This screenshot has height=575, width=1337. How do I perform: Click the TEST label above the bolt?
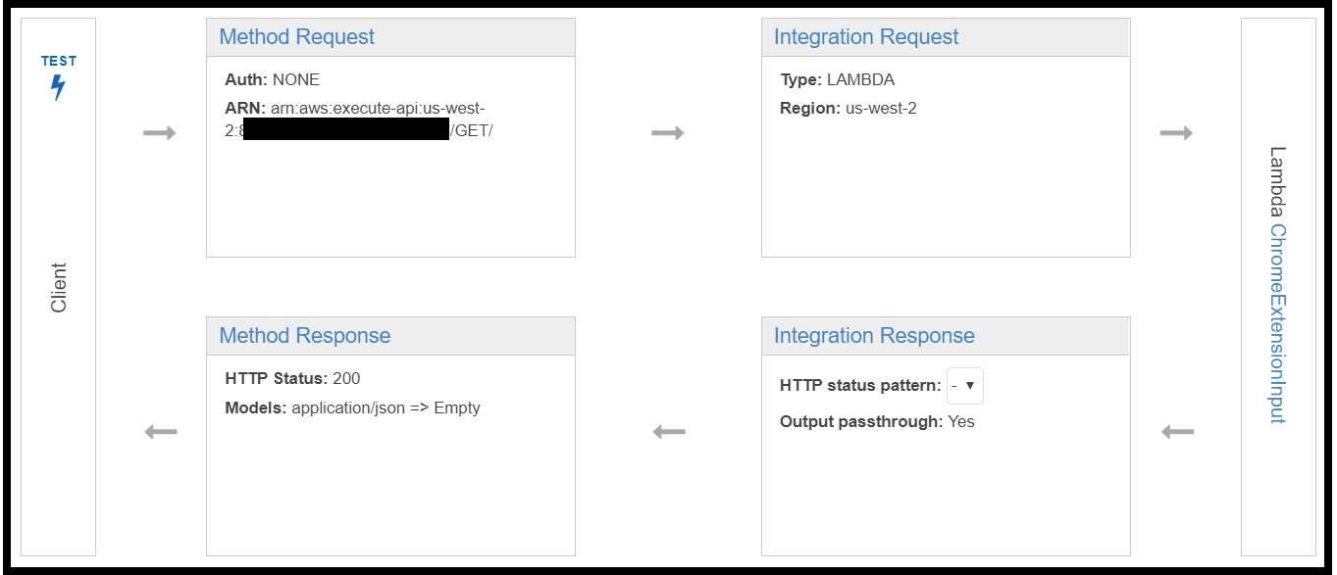click(x=58, y=61)
